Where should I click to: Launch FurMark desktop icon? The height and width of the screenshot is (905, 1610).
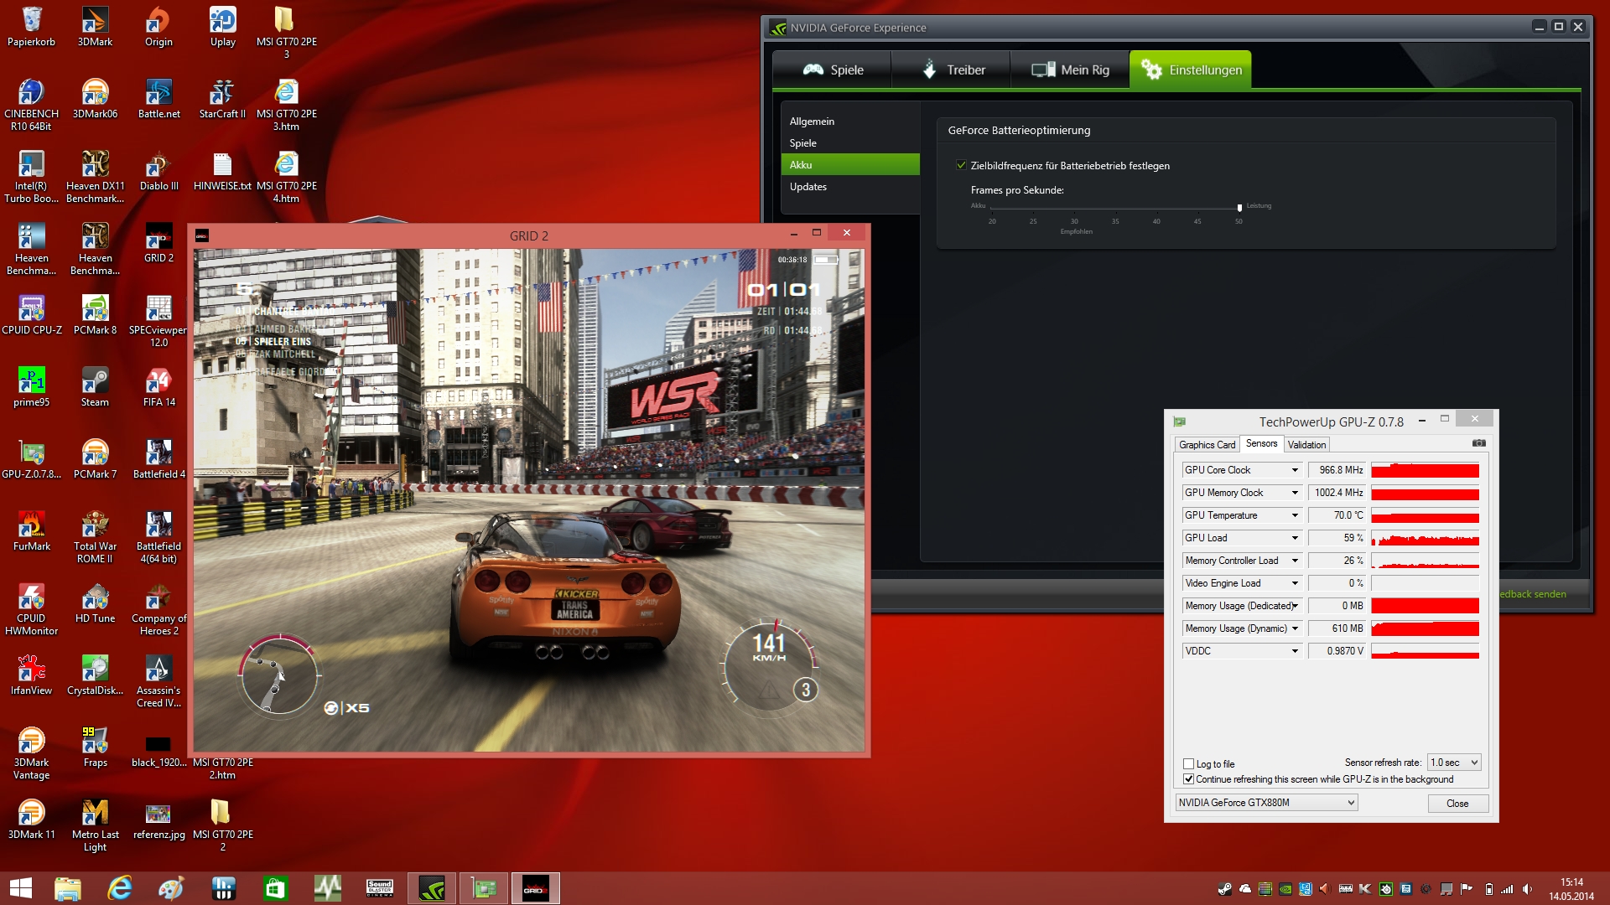[32, 530]
